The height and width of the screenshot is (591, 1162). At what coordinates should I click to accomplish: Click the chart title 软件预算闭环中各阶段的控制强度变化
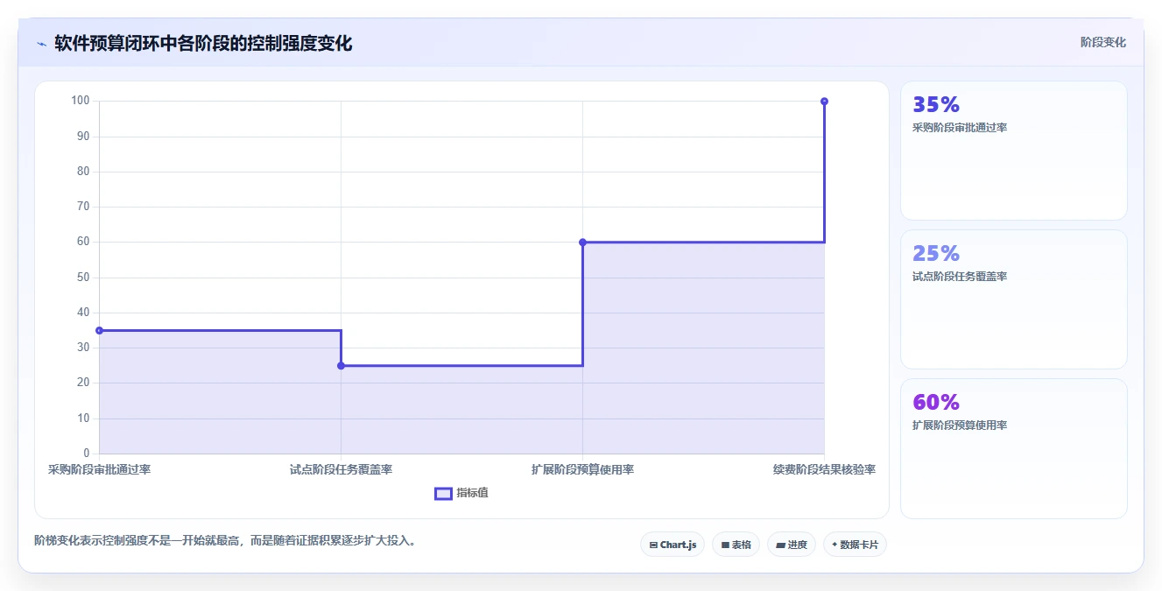203,43
